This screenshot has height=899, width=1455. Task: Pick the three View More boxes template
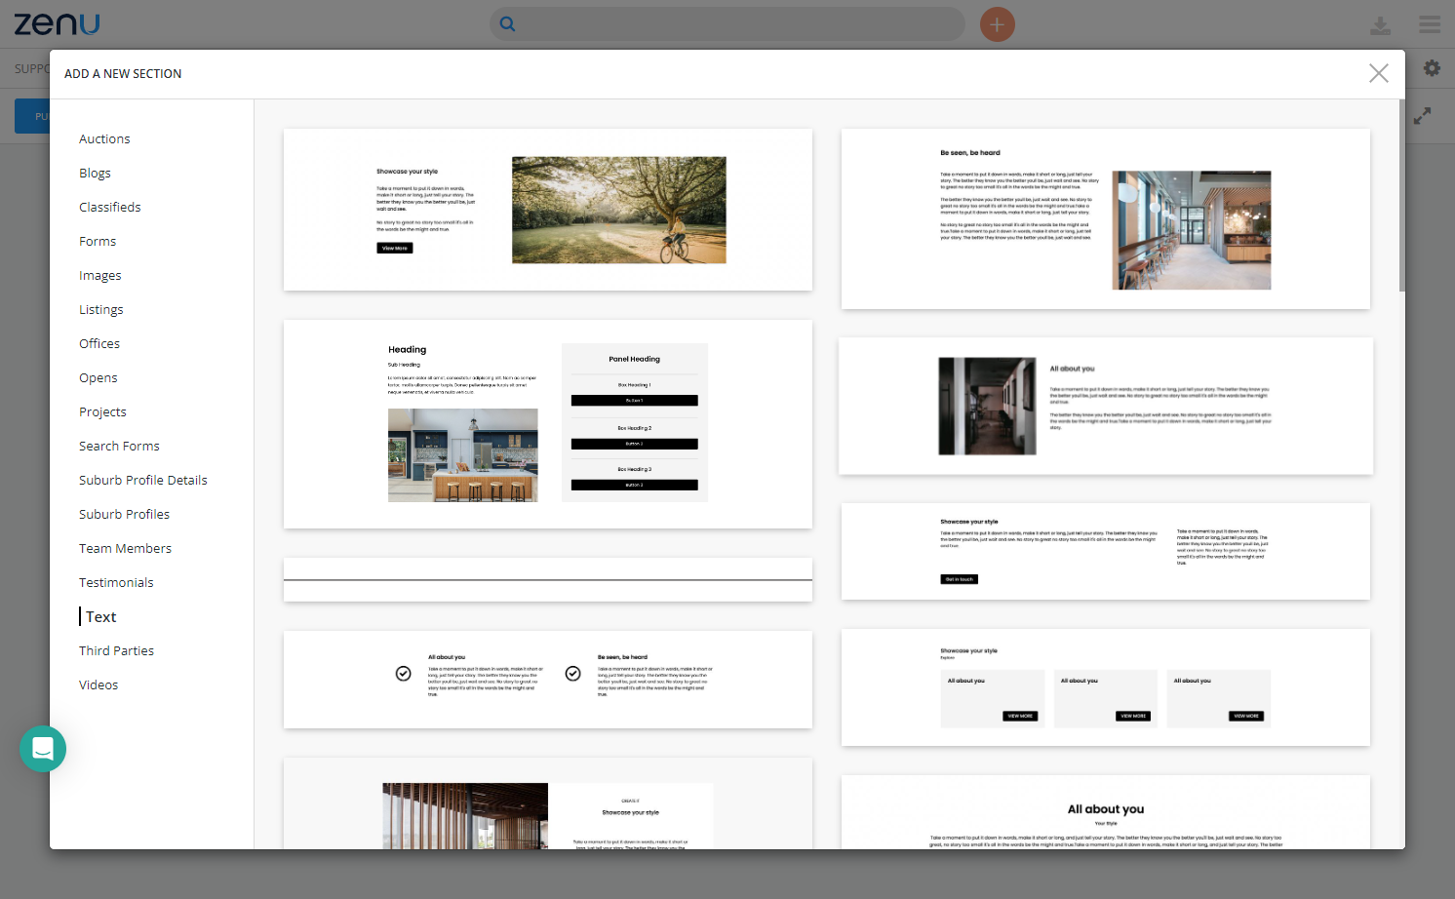tap(1106, 687)
